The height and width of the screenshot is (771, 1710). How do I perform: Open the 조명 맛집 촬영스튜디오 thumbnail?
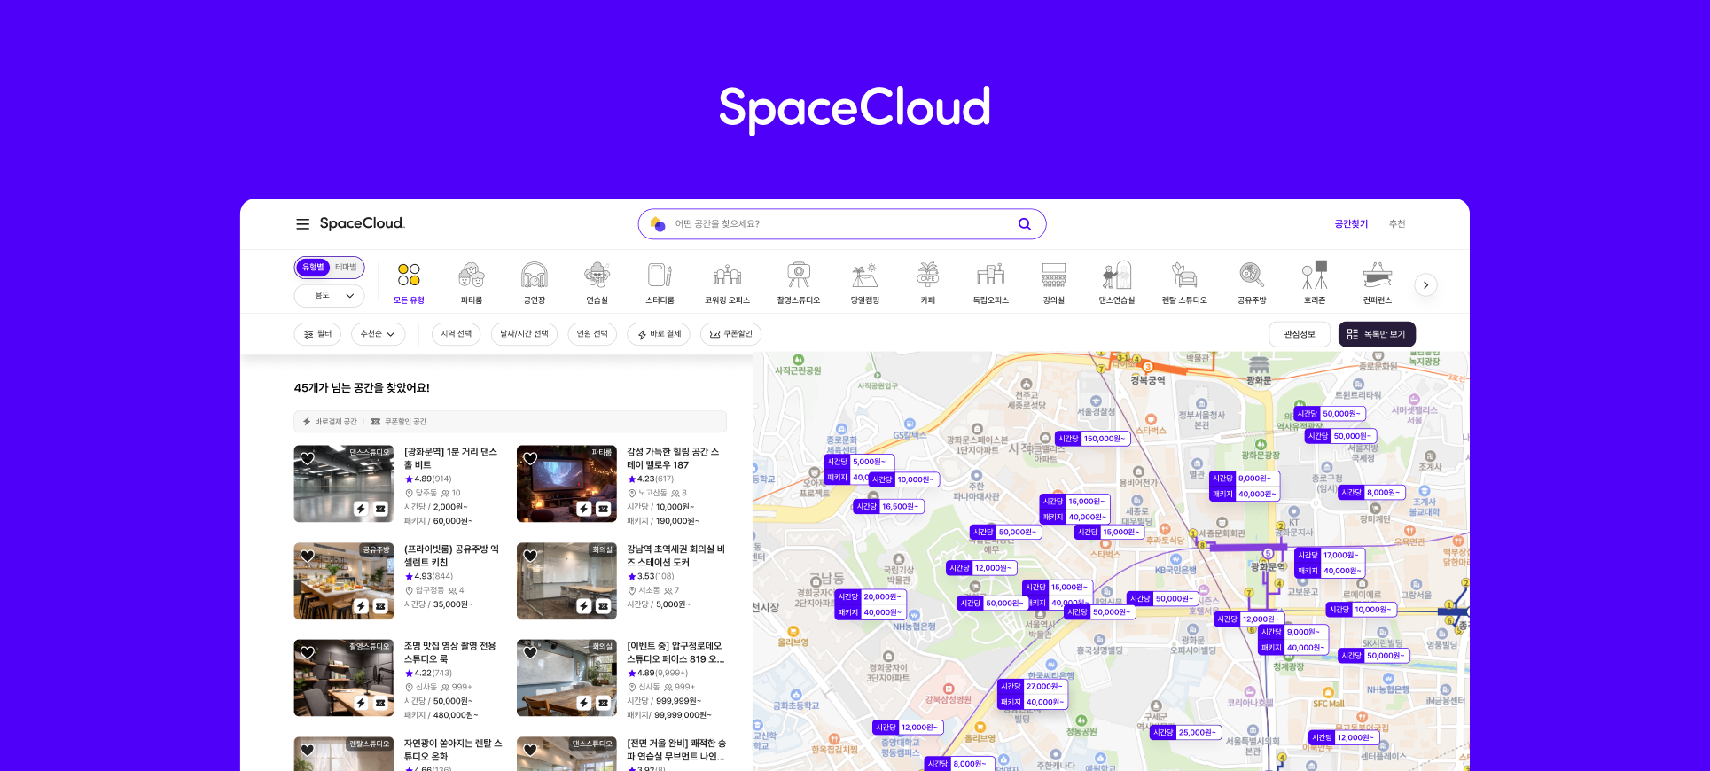[344, 678]
